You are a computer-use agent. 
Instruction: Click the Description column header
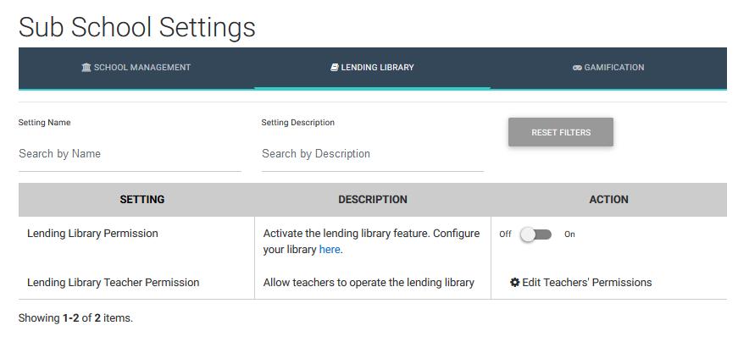tap(373, 200)
